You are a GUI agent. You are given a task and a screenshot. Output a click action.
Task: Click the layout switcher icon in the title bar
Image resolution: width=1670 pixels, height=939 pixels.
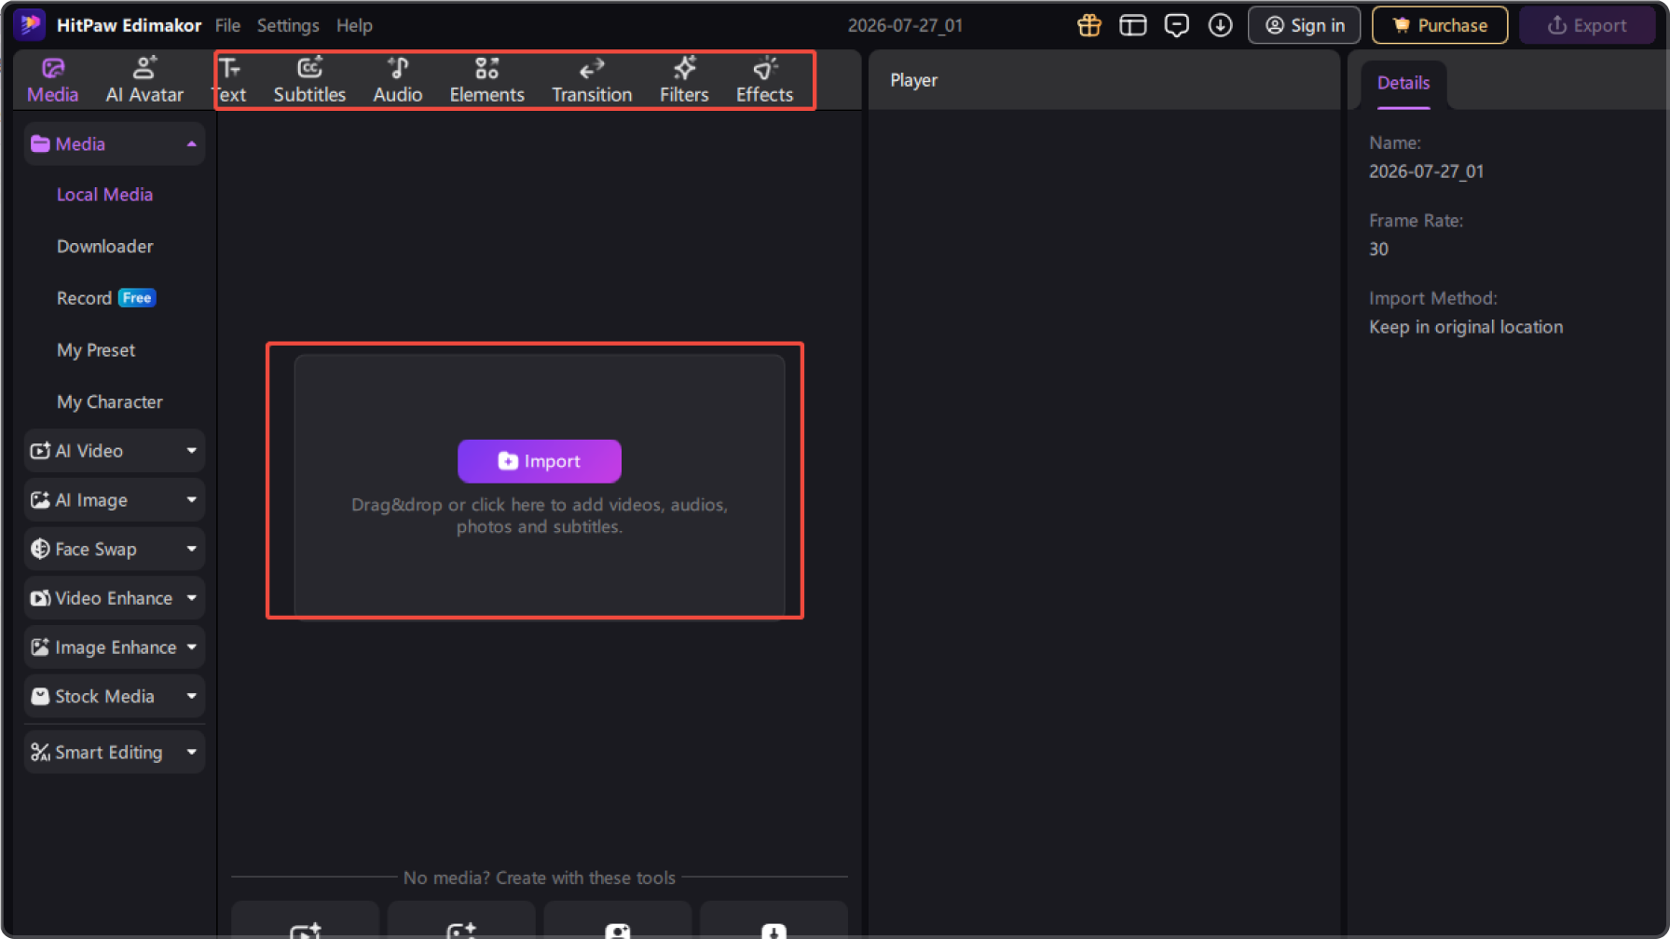point(1133,25)
